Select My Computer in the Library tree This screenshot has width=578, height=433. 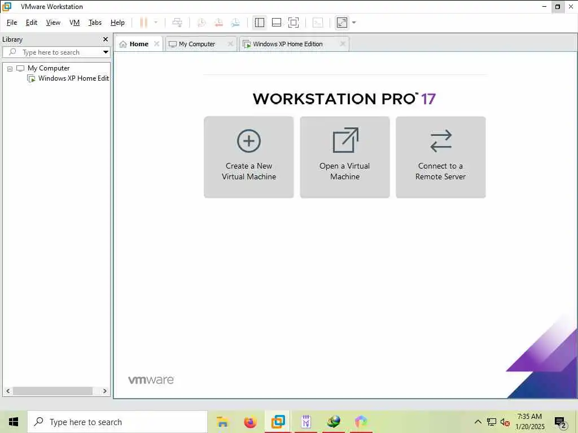49,68
